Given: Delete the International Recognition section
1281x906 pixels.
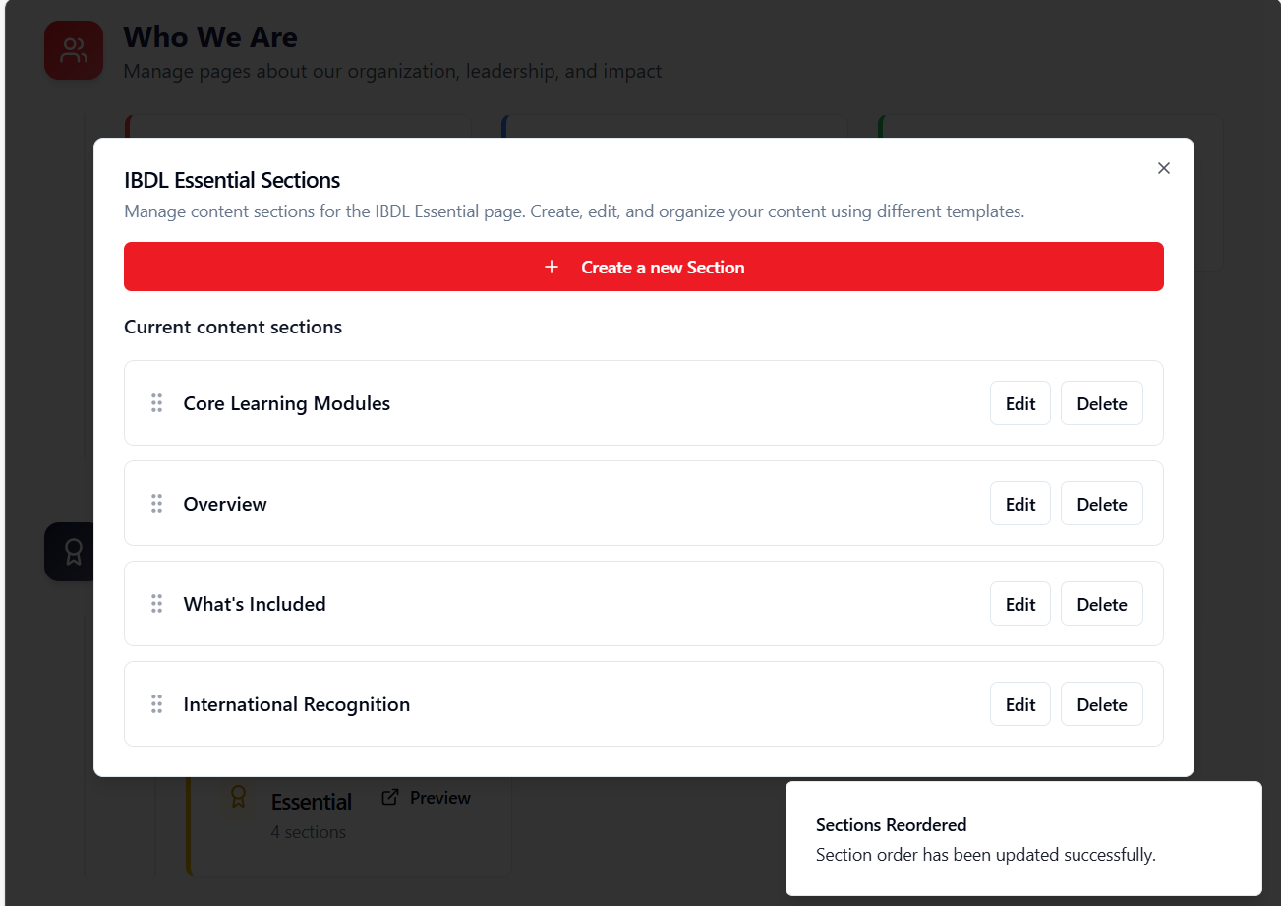Looking at the screenshot, I should pos(1101,704).
